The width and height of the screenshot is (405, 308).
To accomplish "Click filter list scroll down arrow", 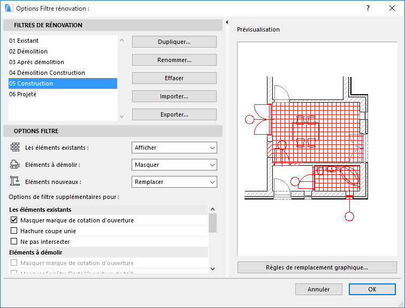I will [x=121, y=117].
